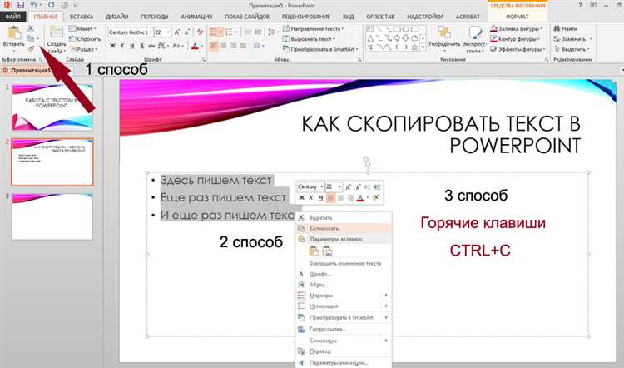The height and width of the screenshot is (368, 624).
Task: Click Save icon in quick access toolbar
Action: click(21, 5)
